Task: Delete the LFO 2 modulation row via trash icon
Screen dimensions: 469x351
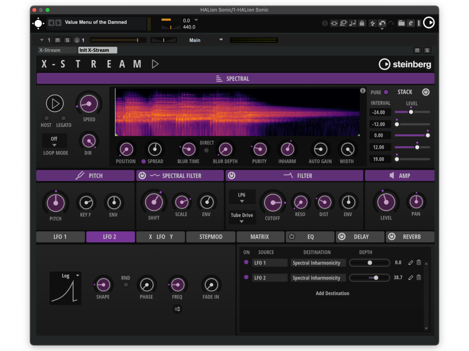Action: tap(419, 278)
